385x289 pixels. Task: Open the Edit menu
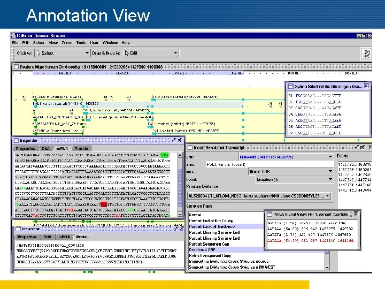26,42
